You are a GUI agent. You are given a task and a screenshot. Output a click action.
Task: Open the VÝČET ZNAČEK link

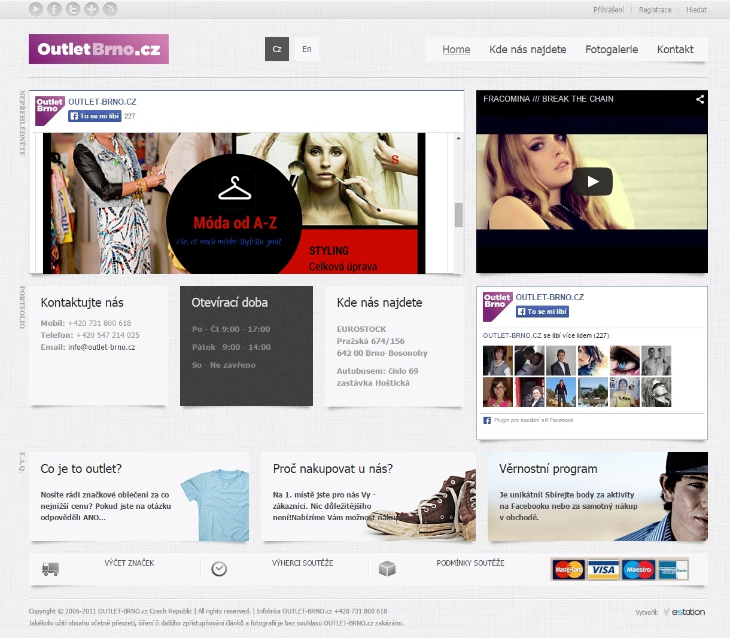pos(129,563)
